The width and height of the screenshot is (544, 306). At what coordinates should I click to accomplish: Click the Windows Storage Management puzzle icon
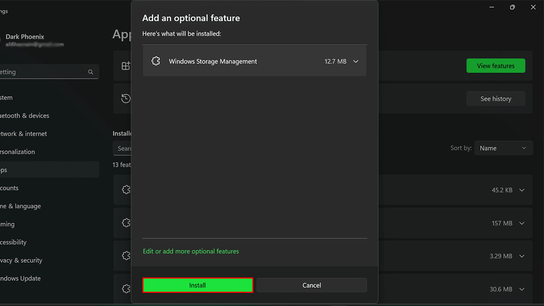coord(156,61)
